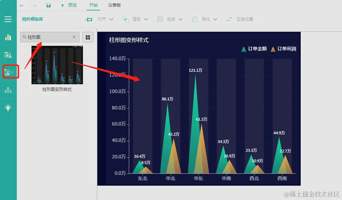Click the 22.7万 data label

285,151
